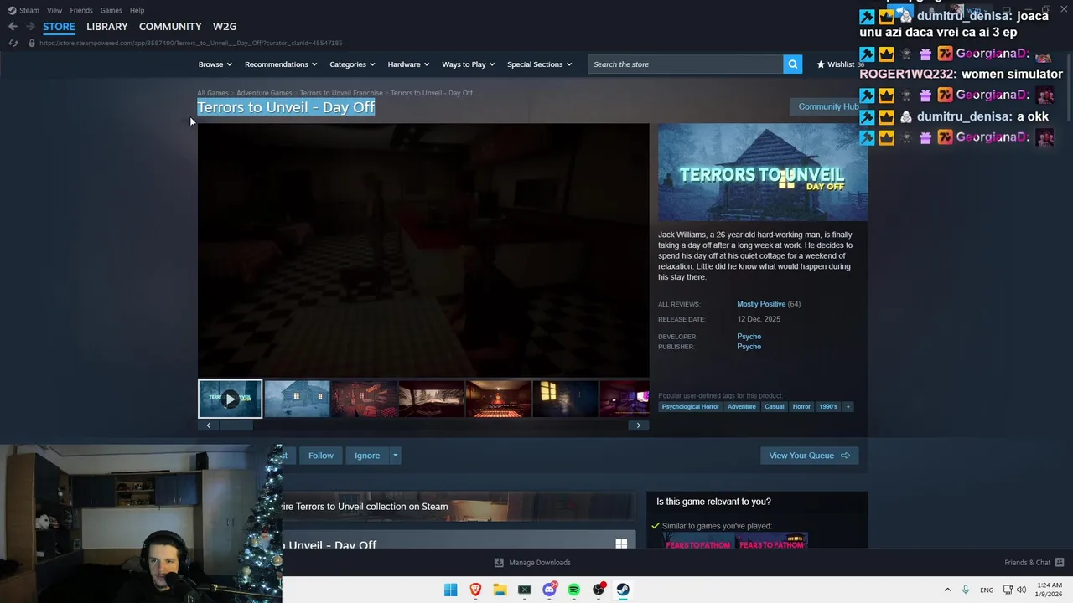Viewport: 1073px width, 603px height.
Task: Click the network tray icon
Action: (x=1008, y=590)
